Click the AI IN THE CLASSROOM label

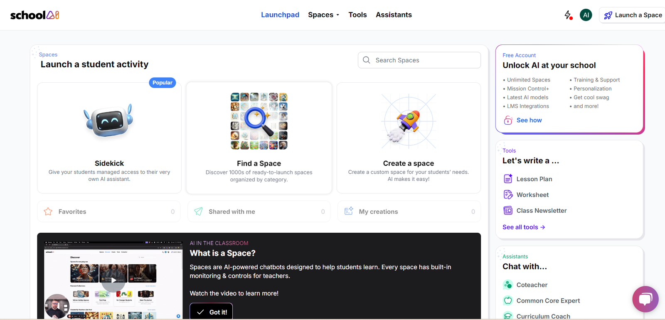click(x=219, y=243)
